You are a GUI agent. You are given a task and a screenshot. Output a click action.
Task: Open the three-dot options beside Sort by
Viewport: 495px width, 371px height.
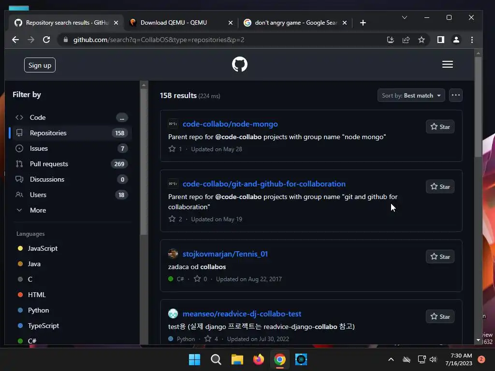[455, 95]
